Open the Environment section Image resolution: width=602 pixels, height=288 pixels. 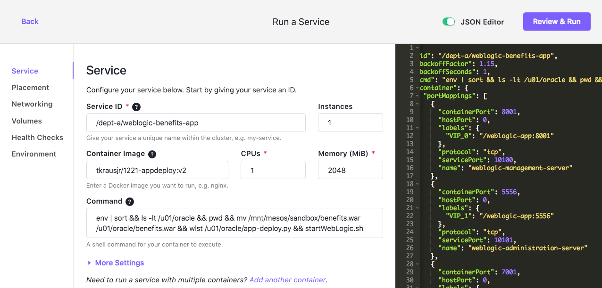pyautogui.click(x=34, y=154)
